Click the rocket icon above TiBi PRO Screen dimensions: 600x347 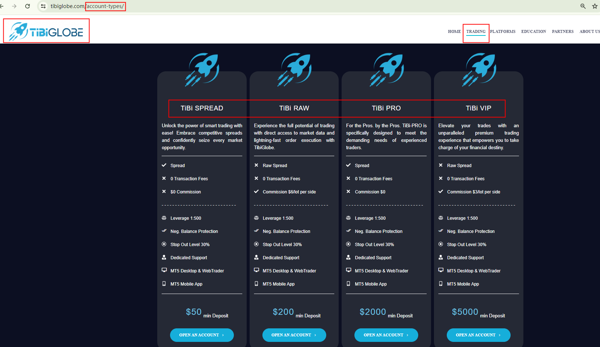point(386,69)
